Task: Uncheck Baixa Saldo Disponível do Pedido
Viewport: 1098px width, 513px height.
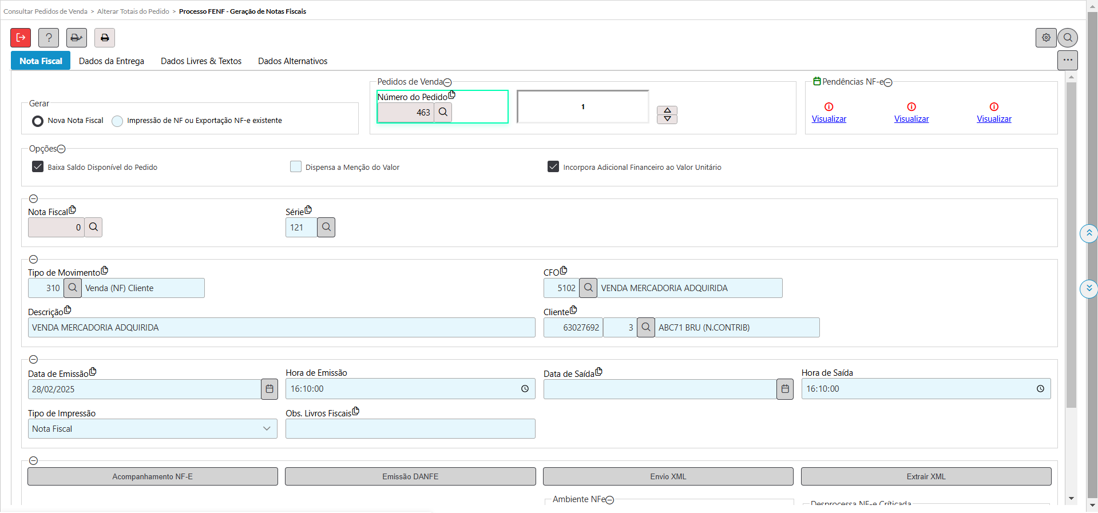Action: tap(38, 167)
